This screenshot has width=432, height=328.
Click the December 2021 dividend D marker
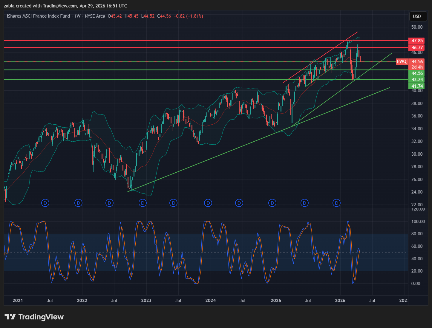coord(78,203)
